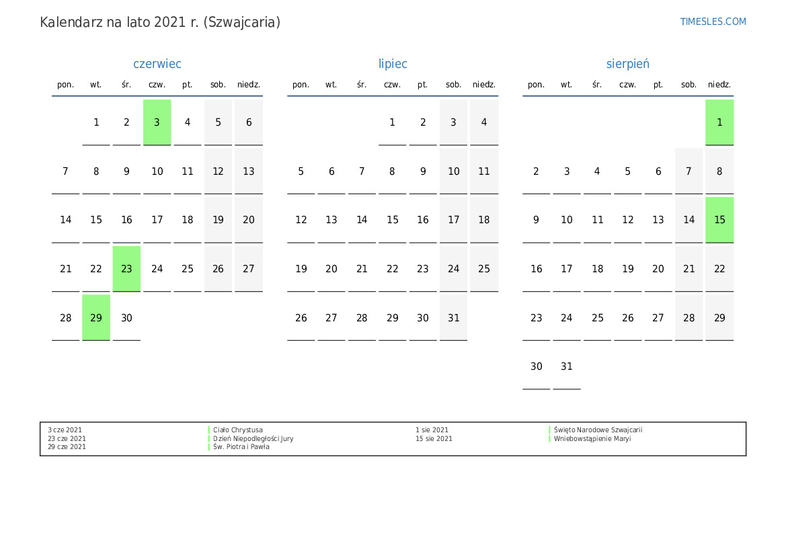Click the page title Kalendarz na lato 2021
The image size is (786, 556).
(x=160, y=22)
